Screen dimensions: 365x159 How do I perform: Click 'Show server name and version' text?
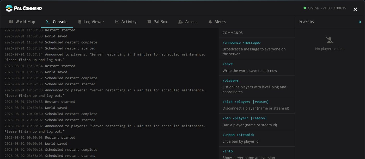pyautogui.click(x=249, y=158)
